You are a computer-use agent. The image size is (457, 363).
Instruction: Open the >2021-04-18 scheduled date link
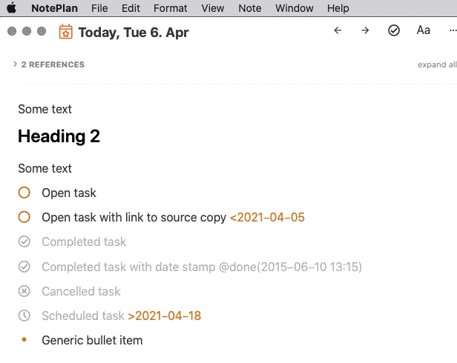(x=165, y=316)
